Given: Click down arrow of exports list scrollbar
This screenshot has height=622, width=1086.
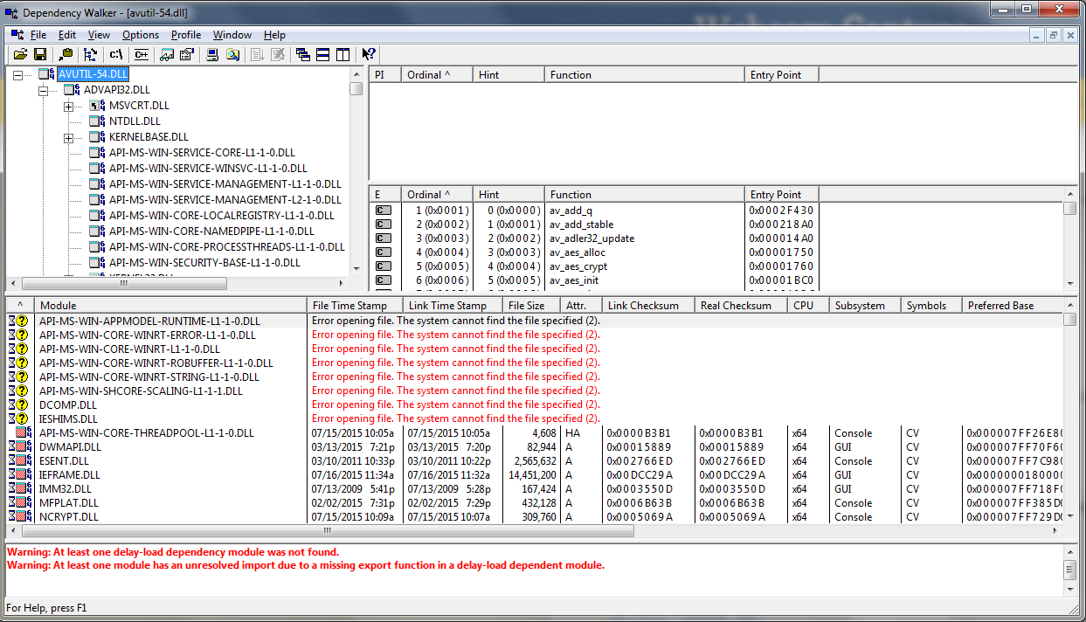Looking at the screenshot, I should 1070,284.
